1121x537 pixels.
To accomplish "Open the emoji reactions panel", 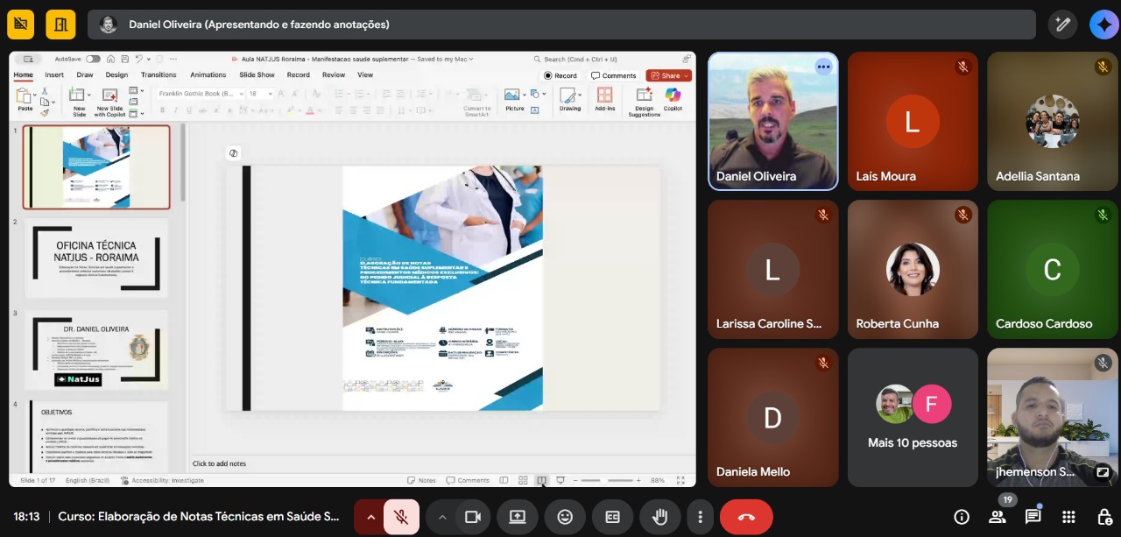I will (565, 517).
